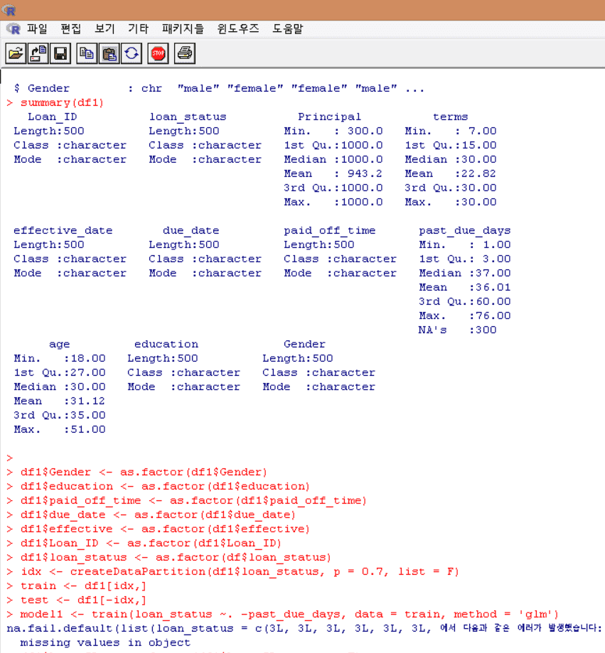Click the paid_off_time column header
This screenshot has height=653, width=605.
pyautogui.click(x=330, y=231)
